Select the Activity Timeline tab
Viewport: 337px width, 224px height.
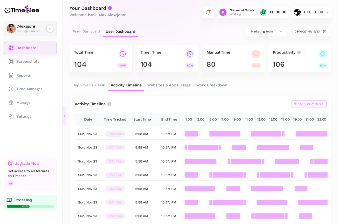pos(126,85)
